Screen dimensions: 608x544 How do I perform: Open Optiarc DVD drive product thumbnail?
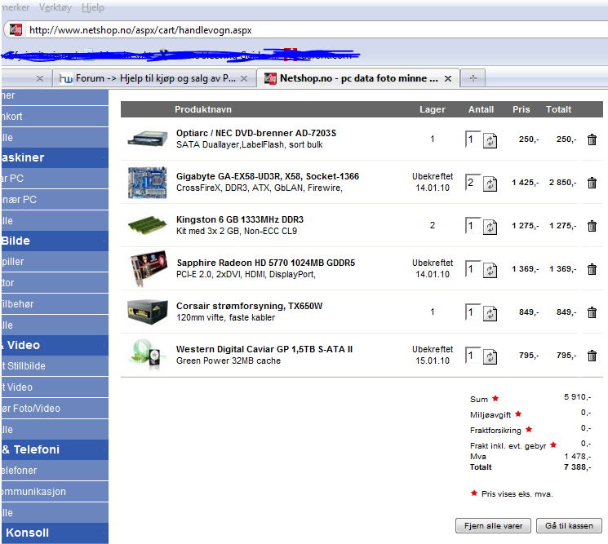point(148,139)
